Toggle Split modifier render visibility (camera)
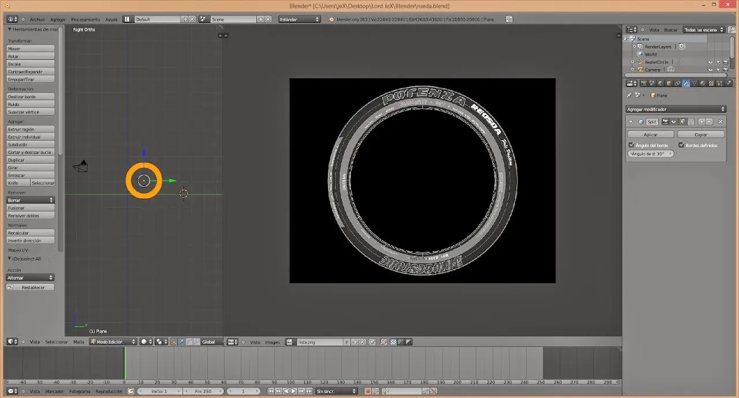The height and width of the screenshot is (398, 739). click(x=665, y=122)
